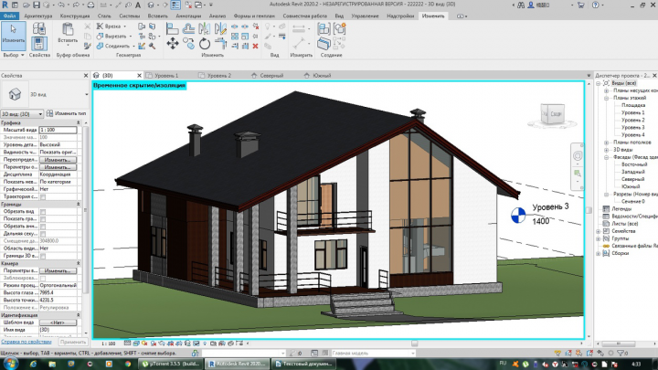This screenshot has width=658, height=370.
Task: Select Уровень 2 in project browser
Action: [632, 120]
